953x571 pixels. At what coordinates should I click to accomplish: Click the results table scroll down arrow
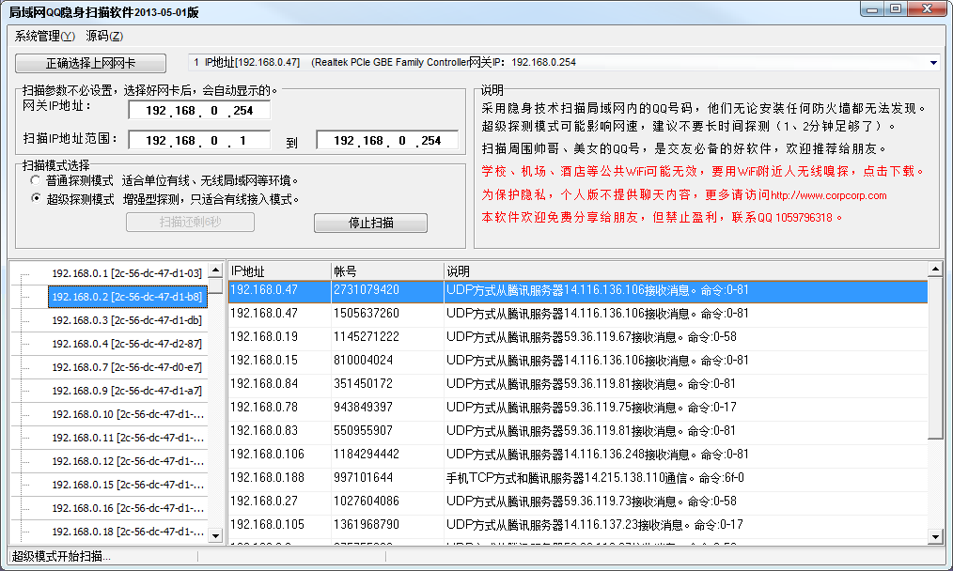(935, 536)
